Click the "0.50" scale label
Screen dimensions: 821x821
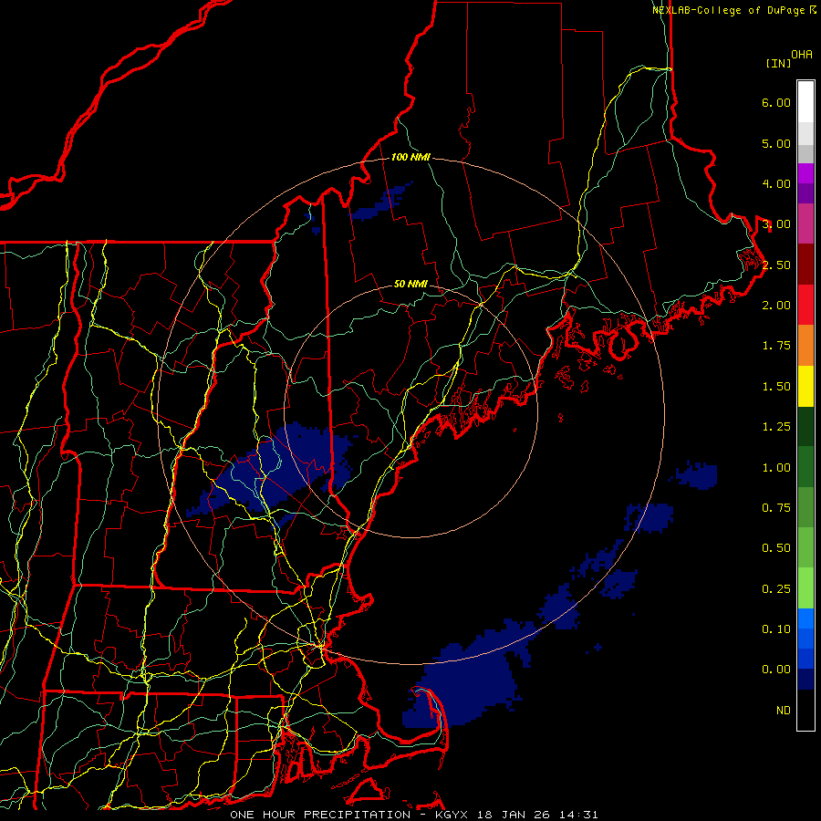tap(776, 548)
